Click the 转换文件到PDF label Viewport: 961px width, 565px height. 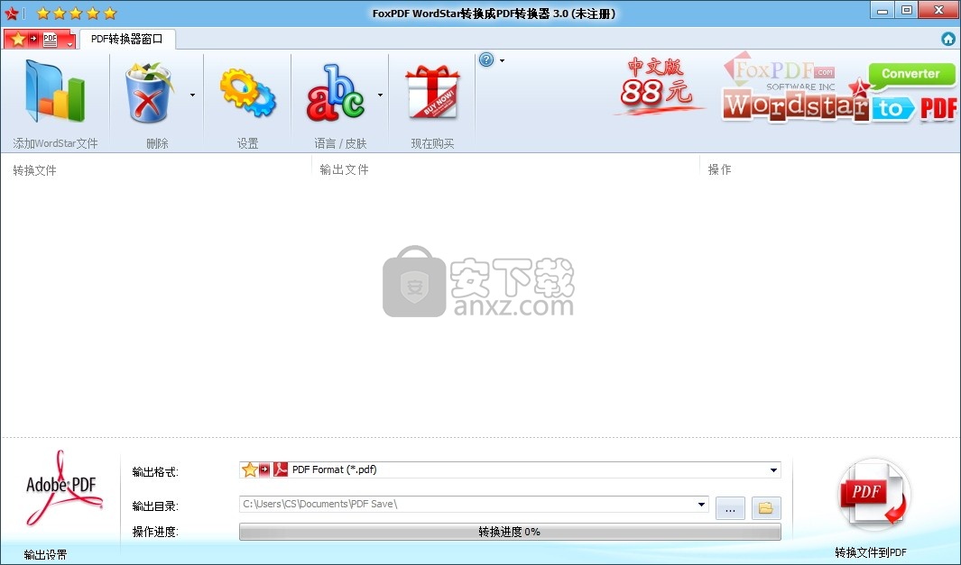(870, 552)
